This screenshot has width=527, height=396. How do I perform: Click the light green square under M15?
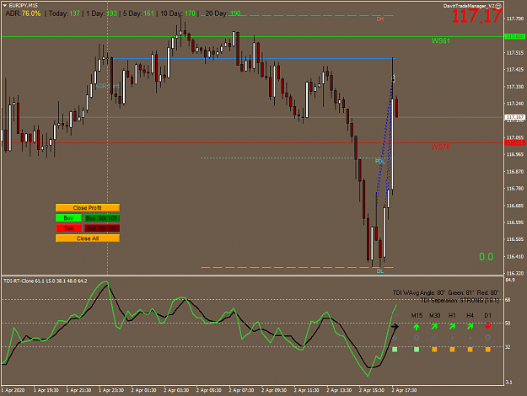(x=417, y=350)
